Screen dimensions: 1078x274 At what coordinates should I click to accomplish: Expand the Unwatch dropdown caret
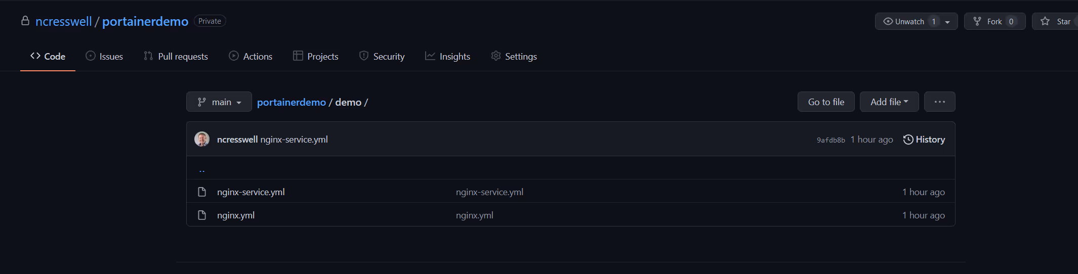click(x=947, y=22)
